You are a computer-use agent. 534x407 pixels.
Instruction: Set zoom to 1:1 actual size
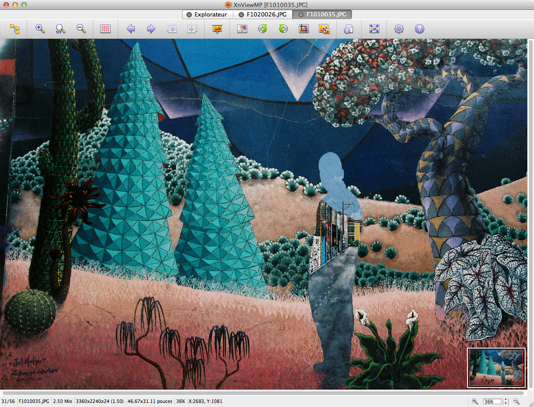click(x=61, y=29)
